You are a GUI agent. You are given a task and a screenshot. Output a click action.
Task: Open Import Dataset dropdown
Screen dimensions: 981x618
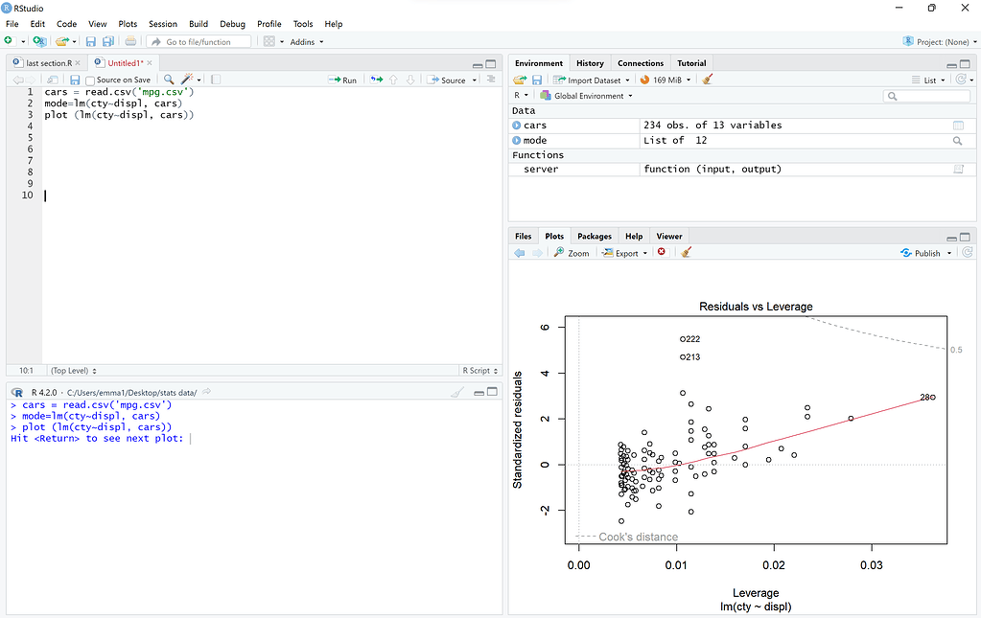(592, 80)
